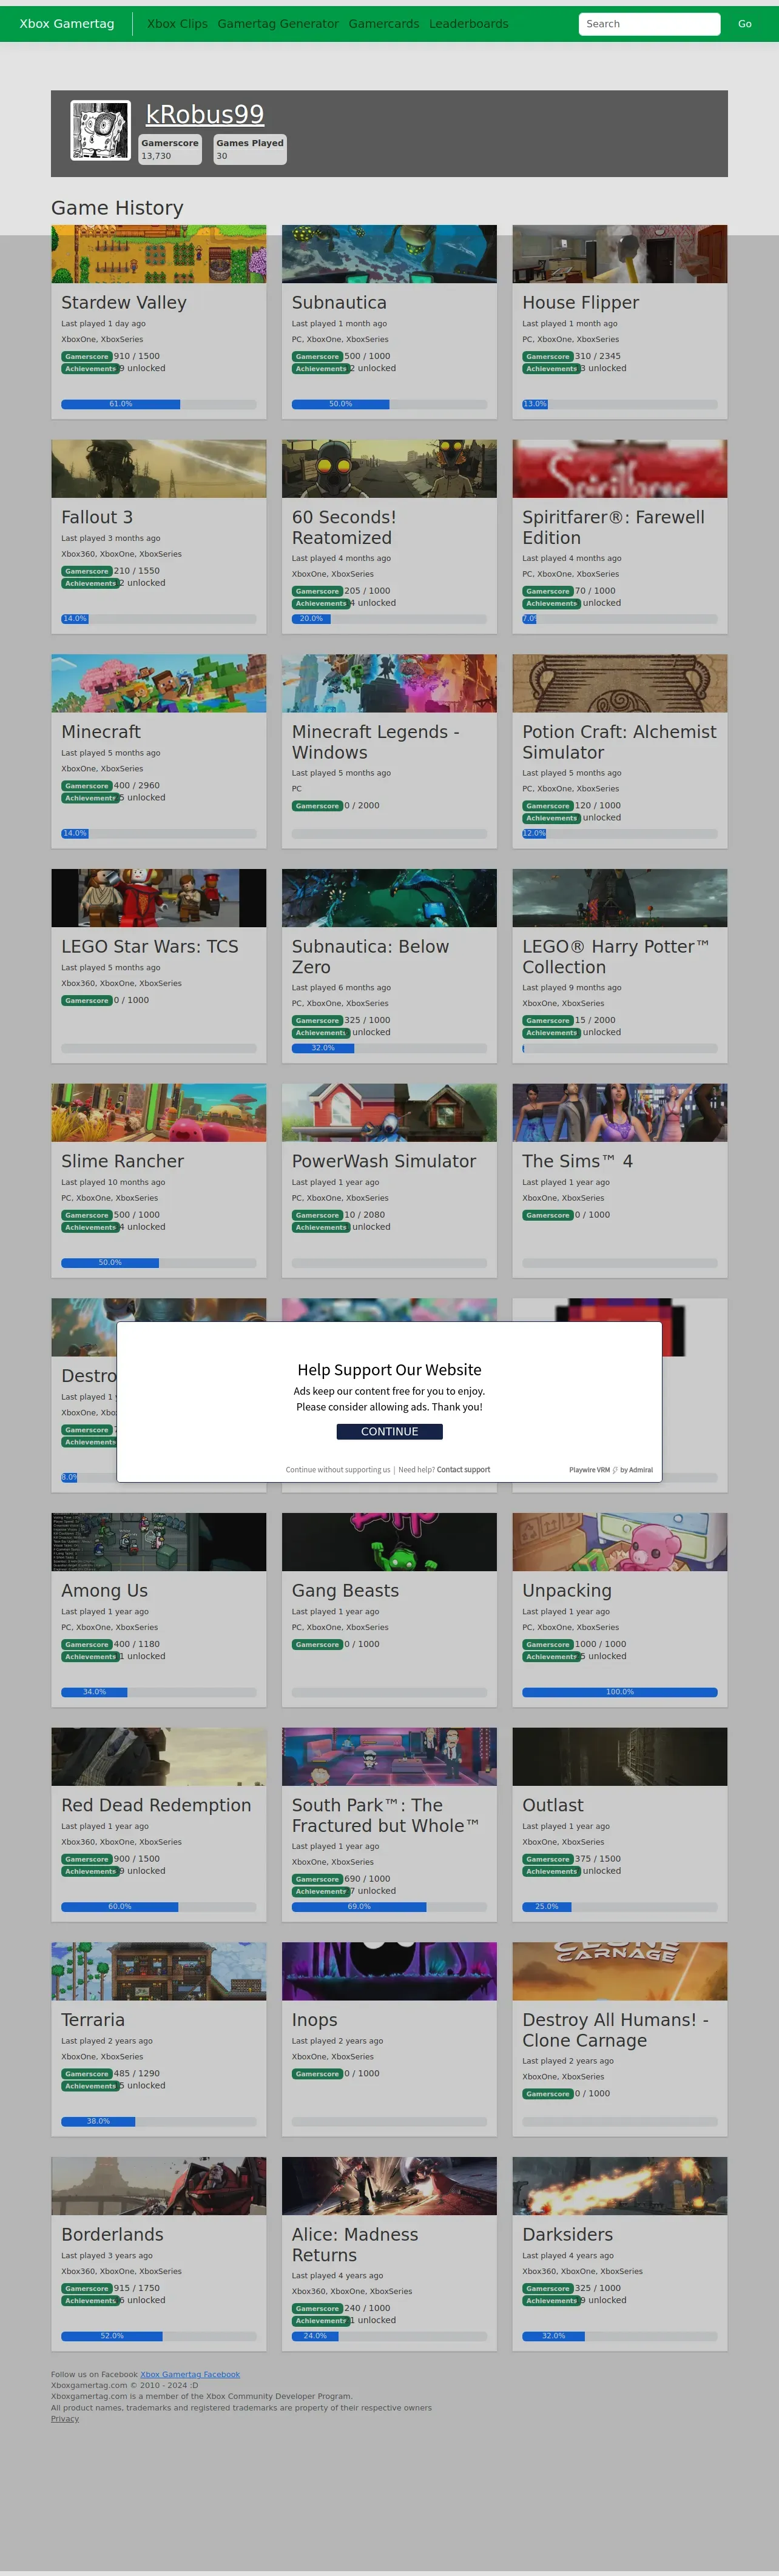Open the Fallout 3 banner image
779x2576 pixels.
pyautogui.click(x=159, y=469)
